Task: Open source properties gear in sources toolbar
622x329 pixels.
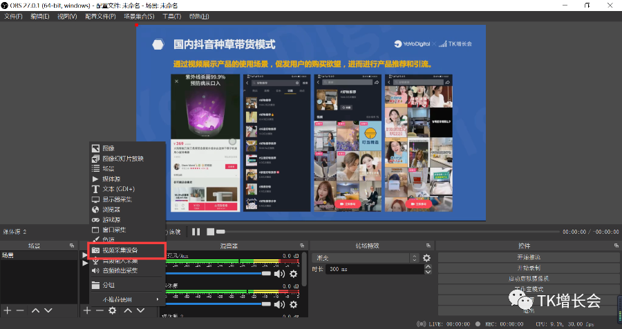Action: pos(113,310)
